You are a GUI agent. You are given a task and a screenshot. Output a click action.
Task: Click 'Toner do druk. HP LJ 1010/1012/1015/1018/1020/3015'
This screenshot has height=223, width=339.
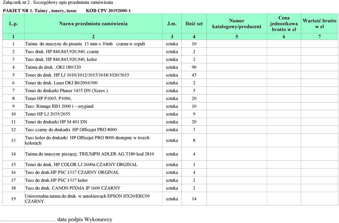click(77, 75)
